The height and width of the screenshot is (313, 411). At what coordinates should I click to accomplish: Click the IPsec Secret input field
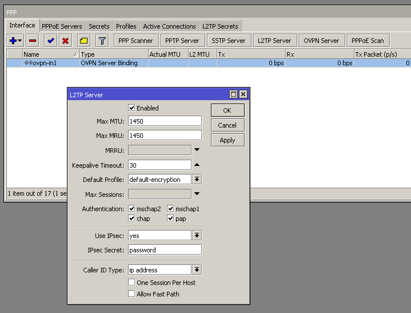[x=165, y=250]
